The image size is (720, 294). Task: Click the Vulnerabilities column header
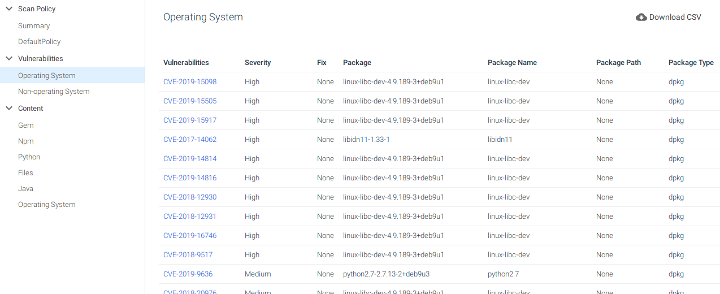pyautogui.click(x=186, y=63)
